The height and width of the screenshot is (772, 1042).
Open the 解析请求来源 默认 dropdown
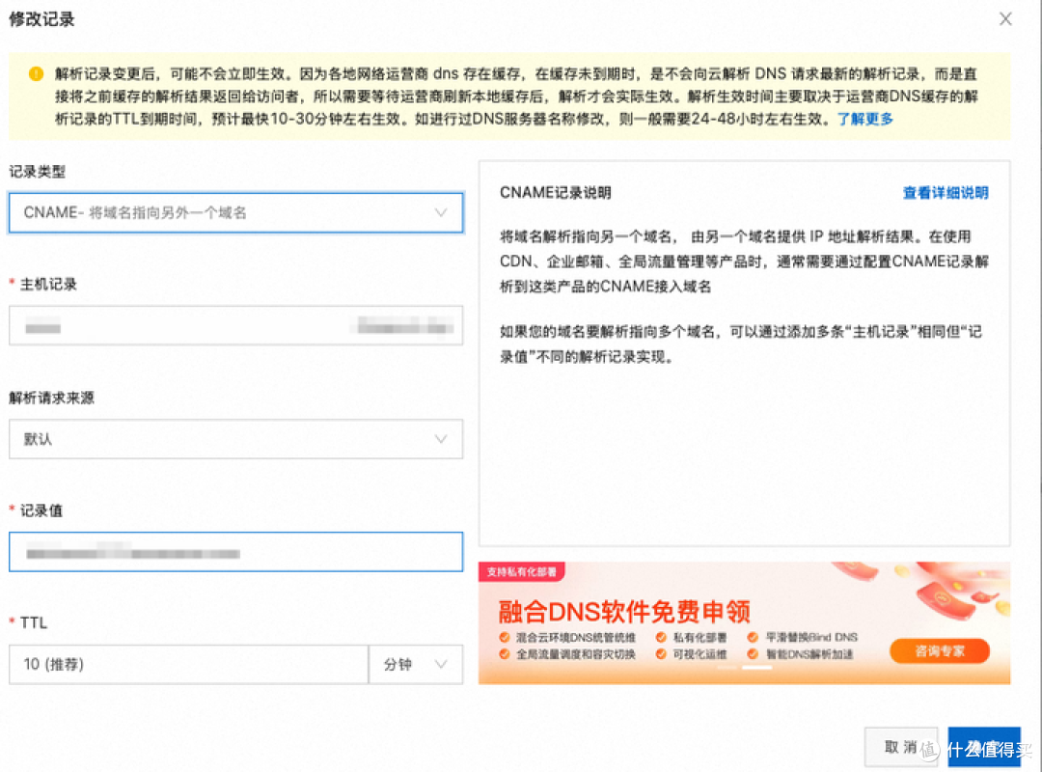pyautogui.click(x=236, y=439)
